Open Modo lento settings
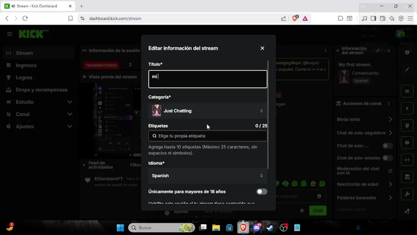This screenshot has width=417, height=235. 364,119
